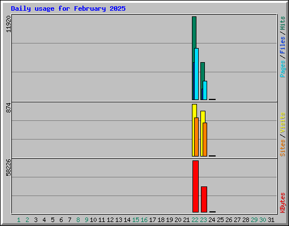Click the orange Sites bar for day 23
289x226 pixels.
tap(205, 140)
